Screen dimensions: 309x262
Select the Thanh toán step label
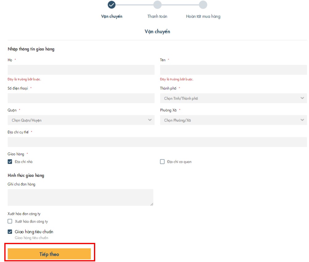click(x=157, y=16)
